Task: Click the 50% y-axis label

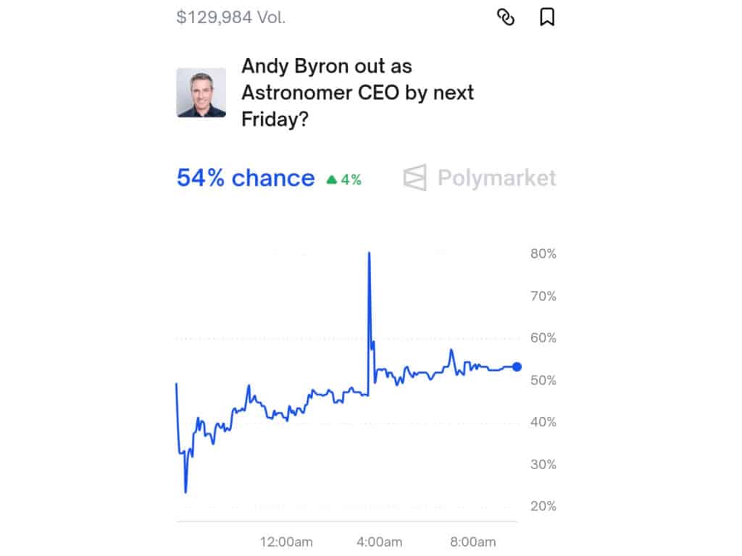Action: click(543, 381)
